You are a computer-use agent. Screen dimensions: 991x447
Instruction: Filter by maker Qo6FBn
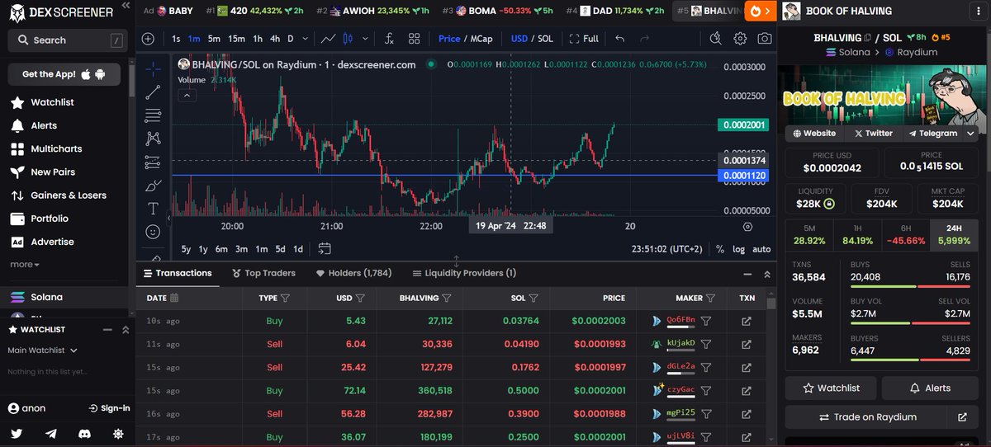click(706, 321)
